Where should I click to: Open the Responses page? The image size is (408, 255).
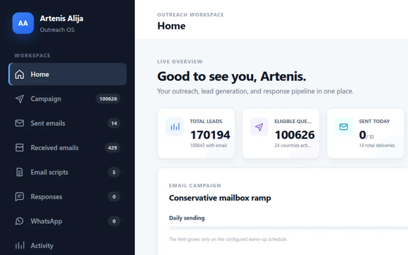[68, 197]
